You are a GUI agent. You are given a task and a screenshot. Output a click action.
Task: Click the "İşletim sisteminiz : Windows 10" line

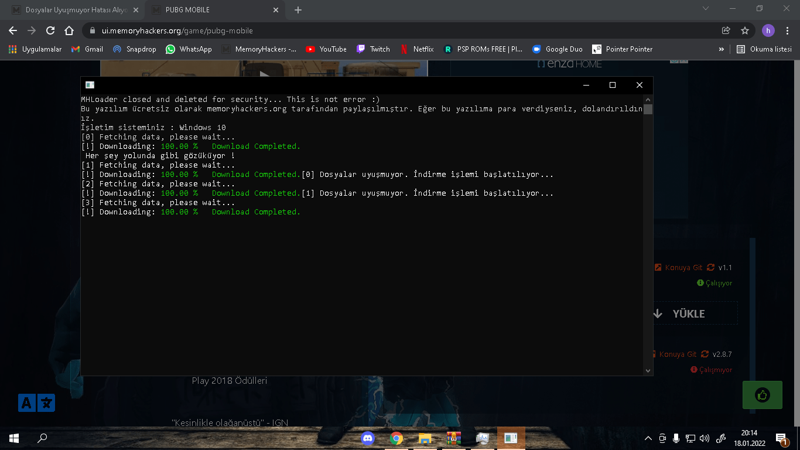[x=153, y=127]
